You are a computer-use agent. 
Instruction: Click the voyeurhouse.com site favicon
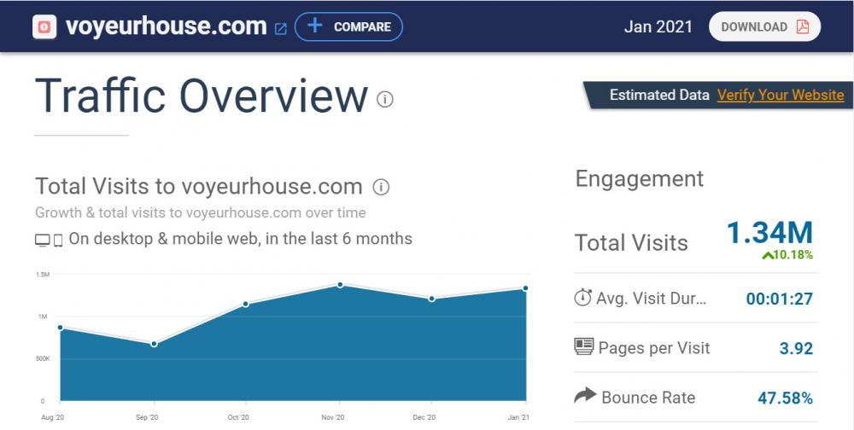coord(44,26)
